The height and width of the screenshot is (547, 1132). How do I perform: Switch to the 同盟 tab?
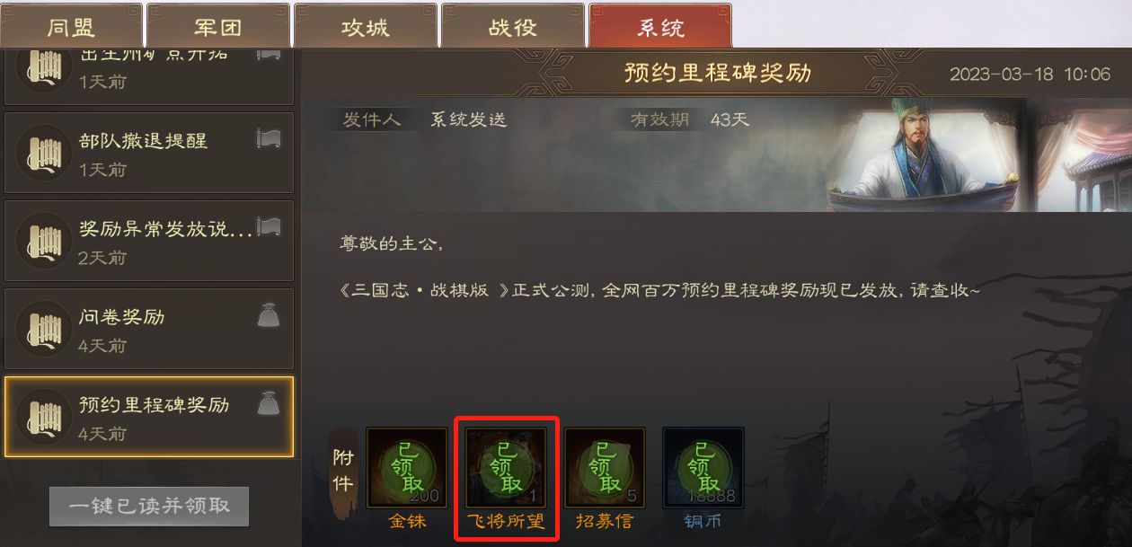point(71,26)
